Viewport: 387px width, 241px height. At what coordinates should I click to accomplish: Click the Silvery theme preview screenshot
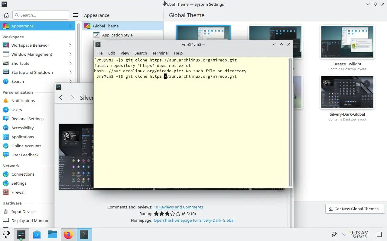(76, 157)
